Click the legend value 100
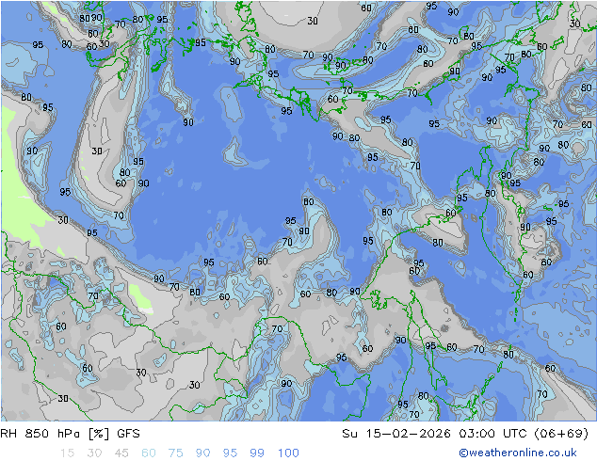This screenshot has height=461, width=597. [x=288, y=453]
